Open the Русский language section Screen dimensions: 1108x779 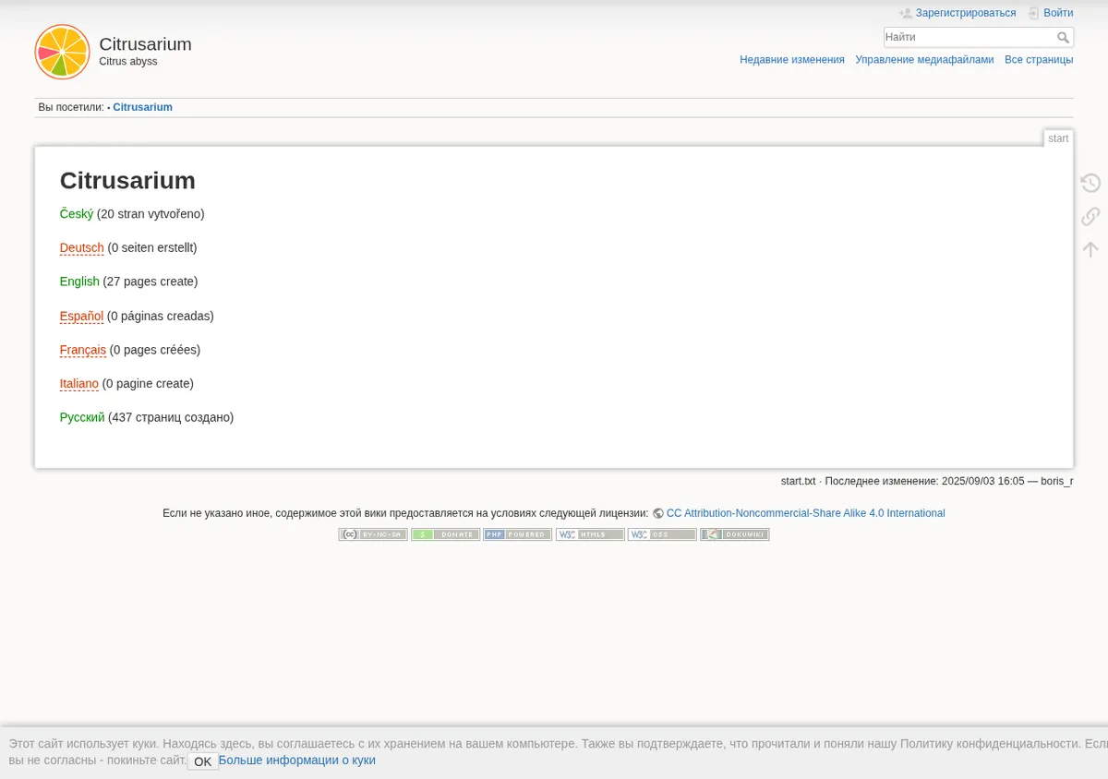[x=82, y=417]
